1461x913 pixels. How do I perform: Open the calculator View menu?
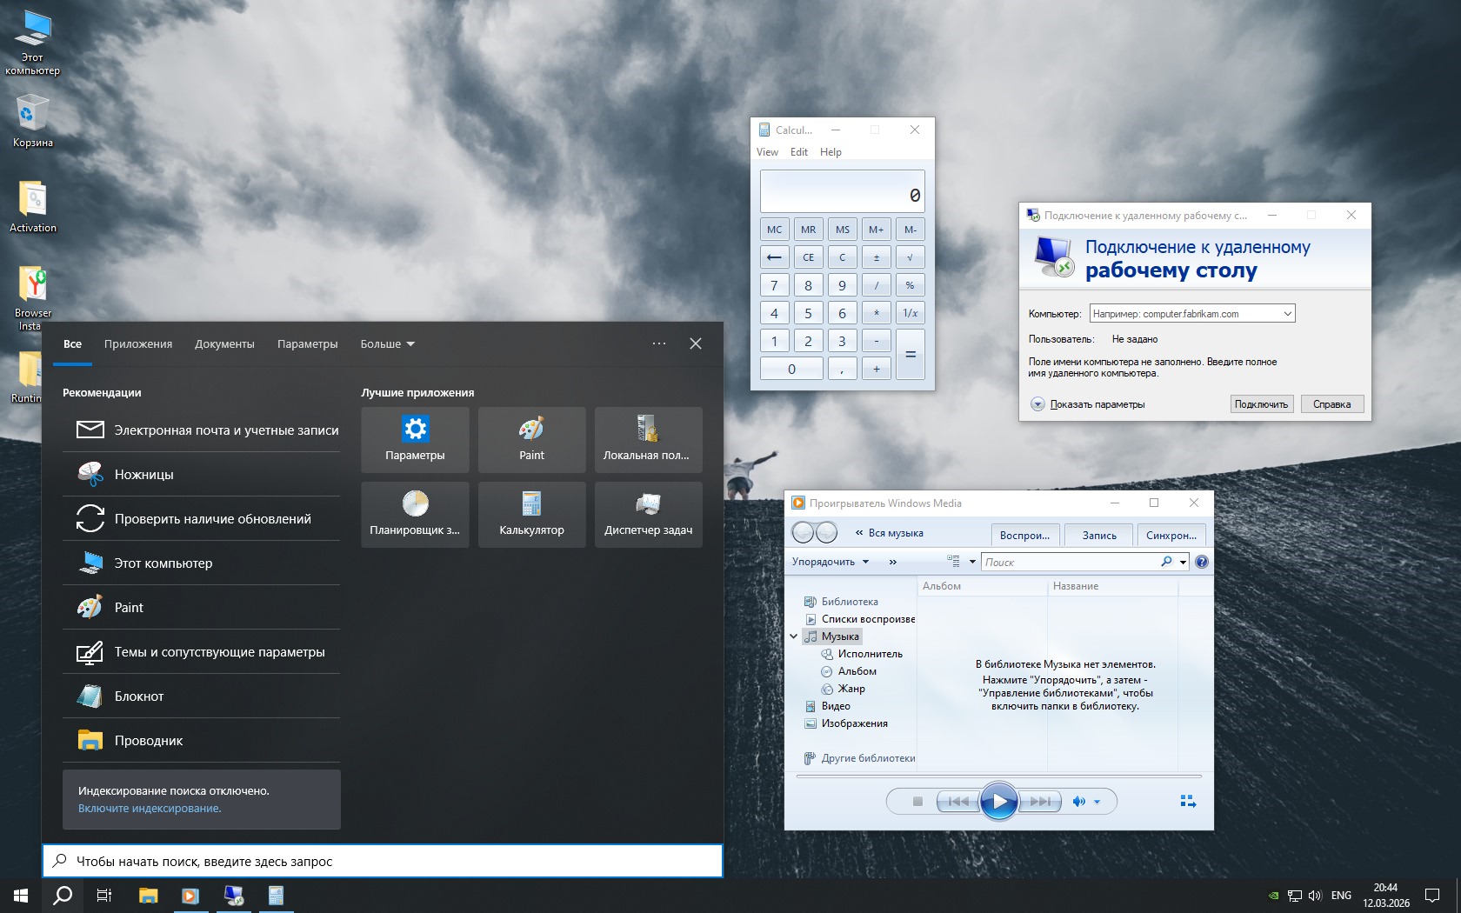click(767, 152)
